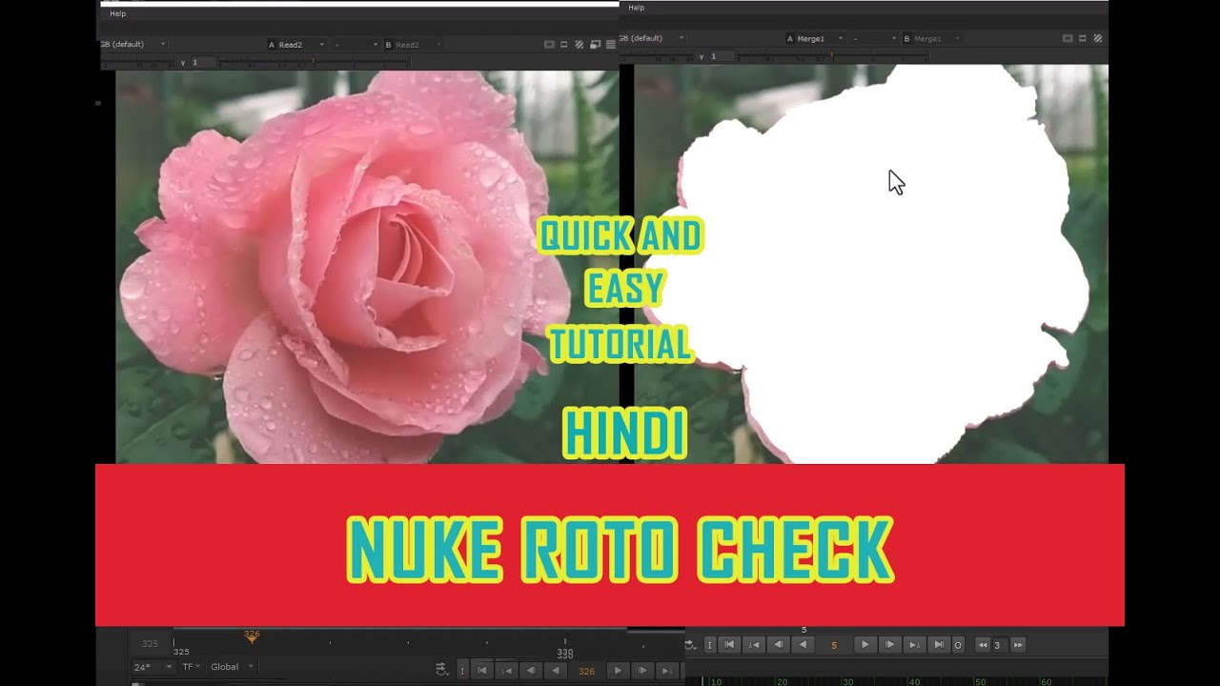Click the in-point I button on left timeline
The height and width of the screenshot is (686, 1220).
coord(462,671)
